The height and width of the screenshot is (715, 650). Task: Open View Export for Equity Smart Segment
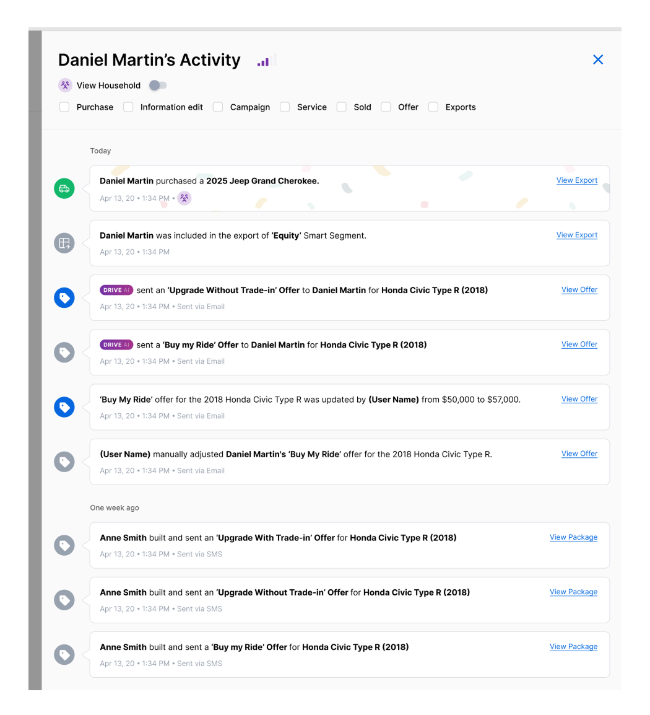(576, 235)
